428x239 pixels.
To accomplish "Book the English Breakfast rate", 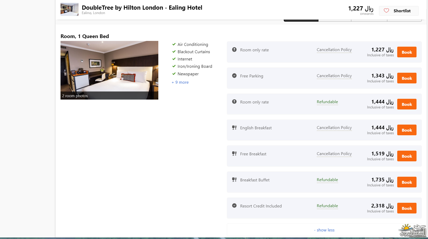I will click(x=407, y=130).
